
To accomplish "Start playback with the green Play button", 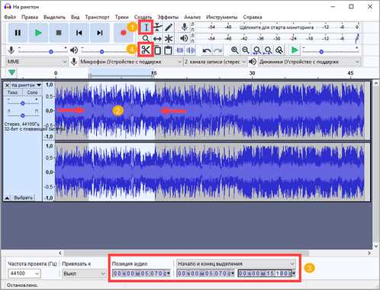I will (38, 33).
